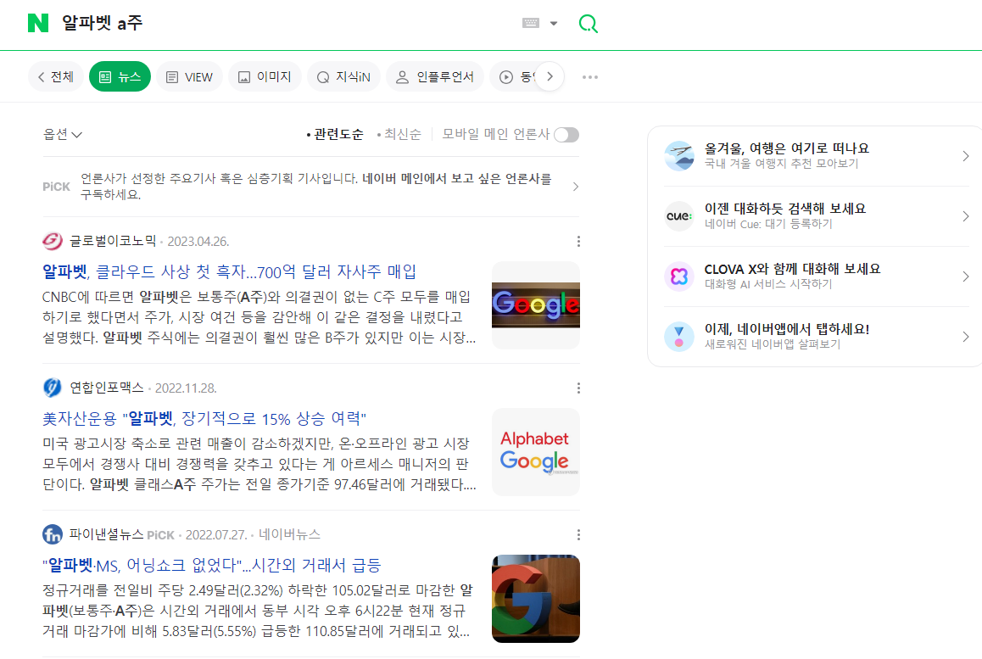Viewport: 982px width, 659px height.
Task: Expand the CLOVA X chevron
Action: click(966, 276)
